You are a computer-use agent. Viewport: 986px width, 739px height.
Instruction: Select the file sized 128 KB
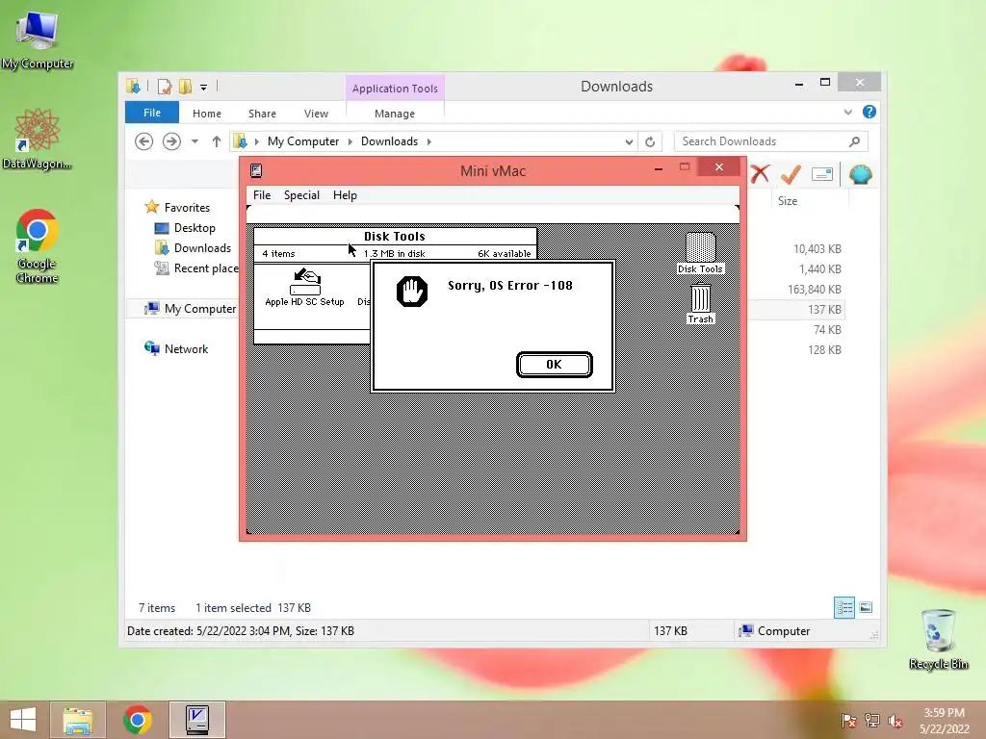point(824,349)
